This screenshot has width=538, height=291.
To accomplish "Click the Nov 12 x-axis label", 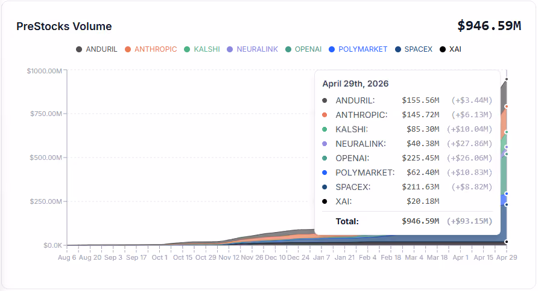I will coord(229,257).
